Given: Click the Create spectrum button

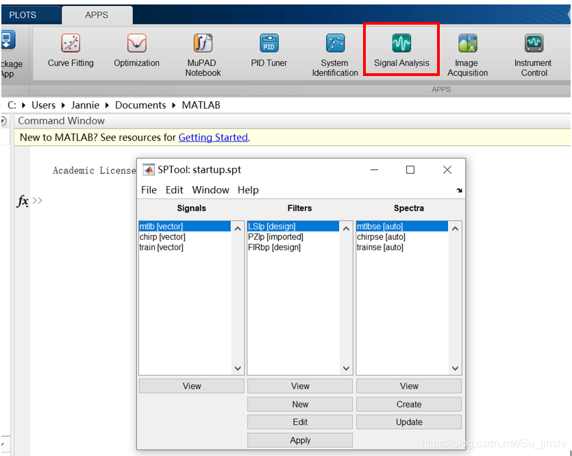Looking at the screenshot, I should click(x=409, y=404).
